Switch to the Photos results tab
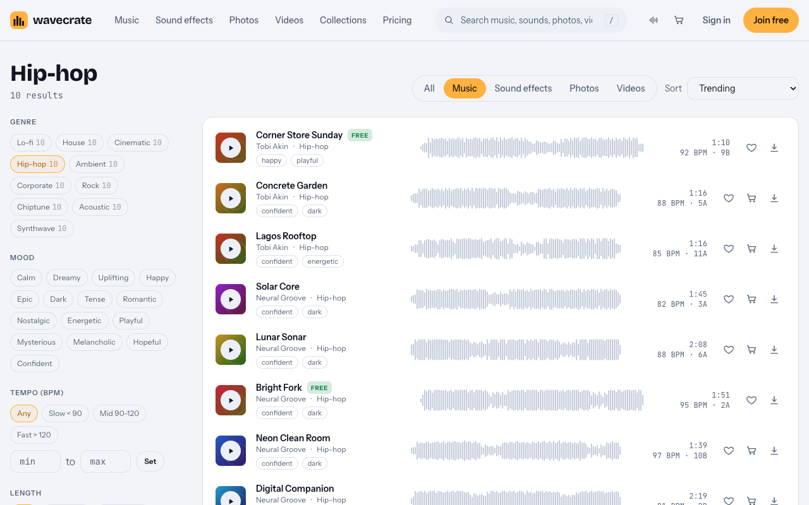This screenshot has height=505, width=809. (x=584, y=88)
